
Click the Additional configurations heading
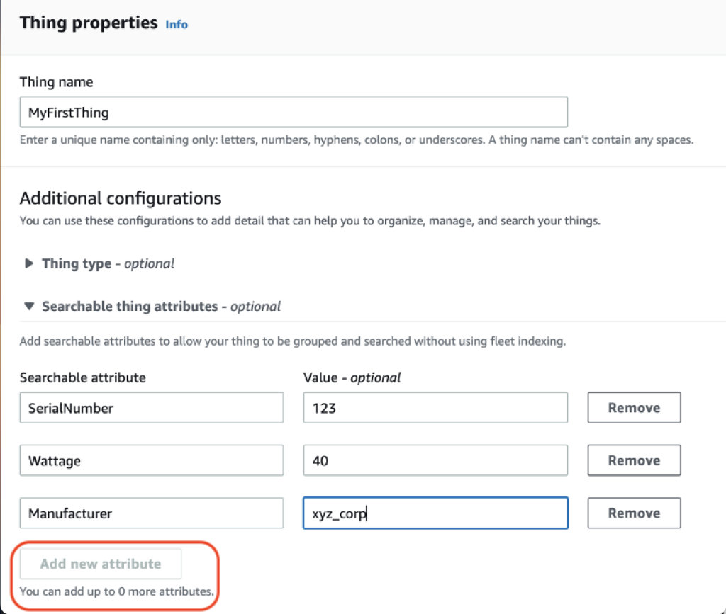[118, 198]
